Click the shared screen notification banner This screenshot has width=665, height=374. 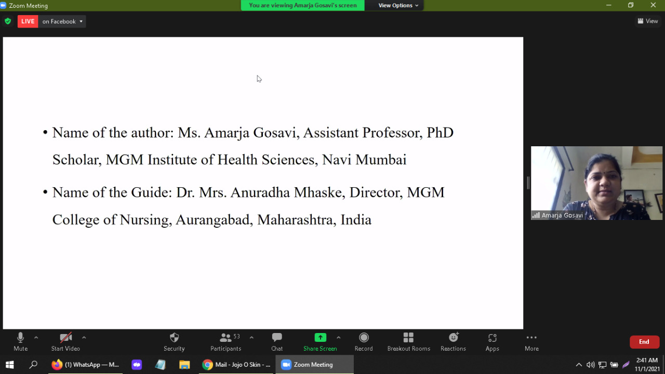click(x=303, y=5)
